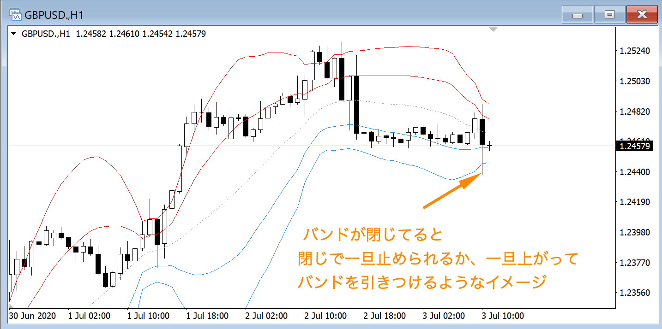
Task: Click the 3 Jul 10:00 time label
Action: (503, 316)
